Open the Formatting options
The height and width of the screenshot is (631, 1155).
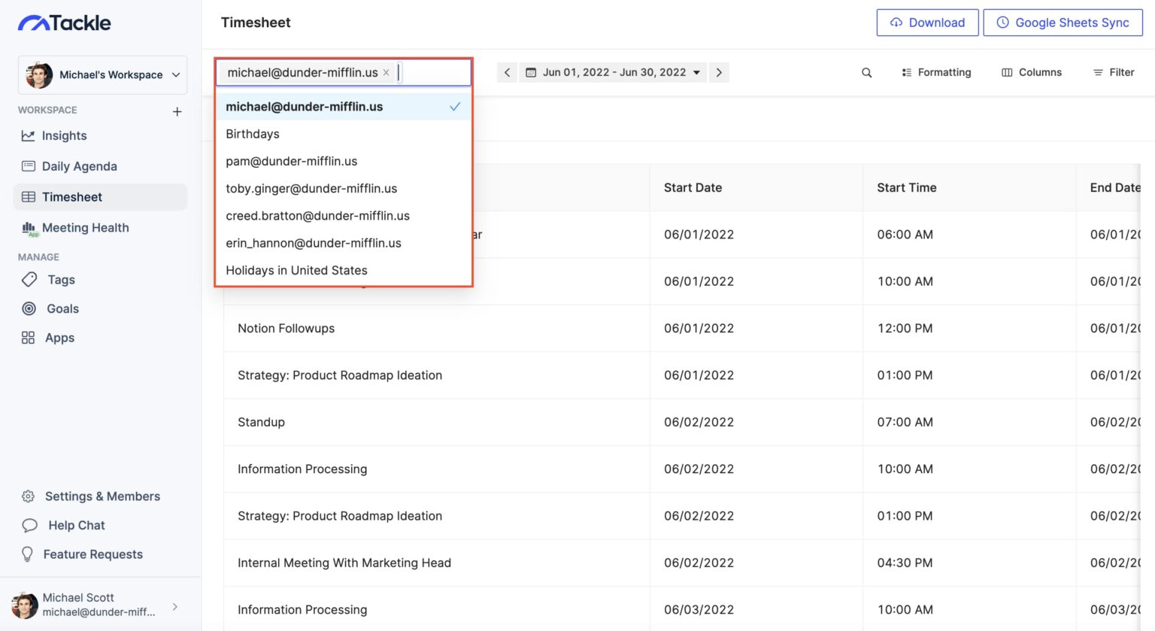(x=936, y=73)
